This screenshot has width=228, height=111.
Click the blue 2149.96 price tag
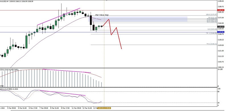tap(221, 32)
